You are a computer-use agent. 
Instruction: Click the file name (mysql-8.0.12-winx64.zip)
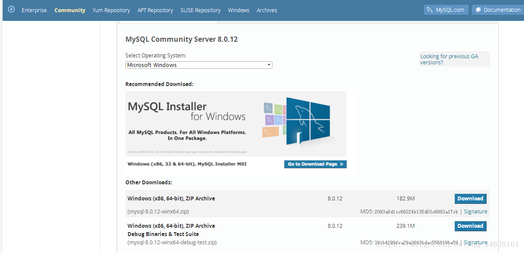(158, 212)
